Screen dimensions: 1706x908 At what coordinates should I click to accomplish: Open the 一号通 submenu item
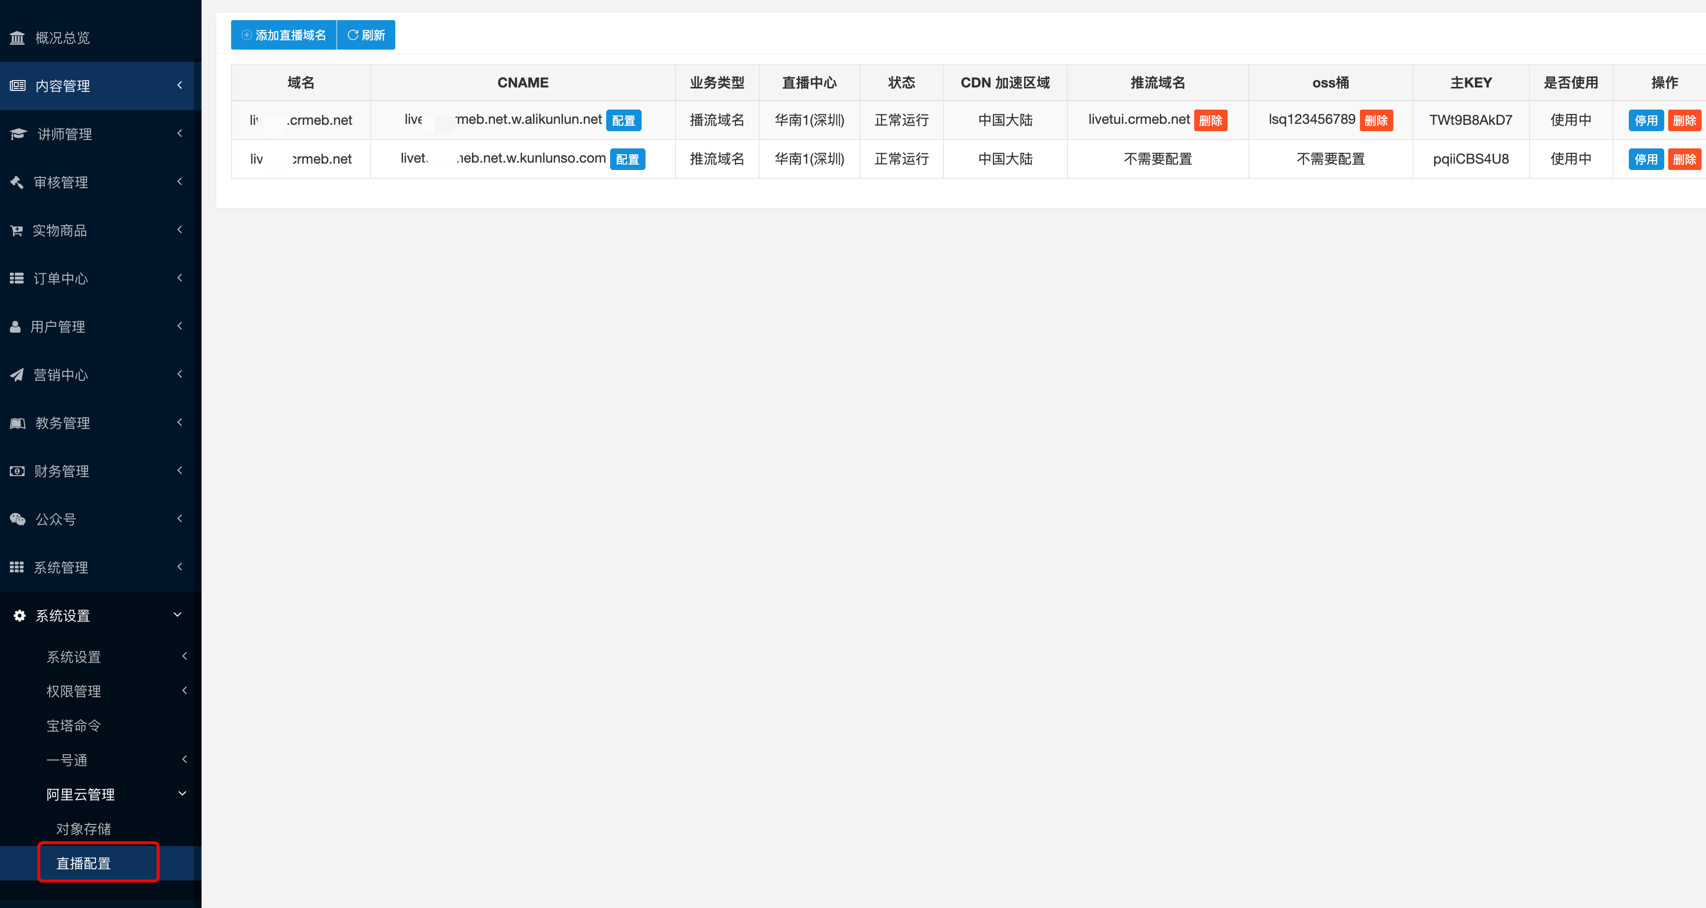(101, 760)
